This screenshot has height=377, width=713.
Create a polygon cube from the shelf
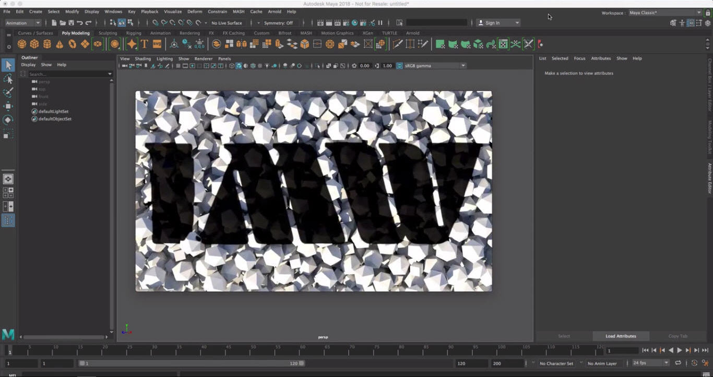click(34, 44)
